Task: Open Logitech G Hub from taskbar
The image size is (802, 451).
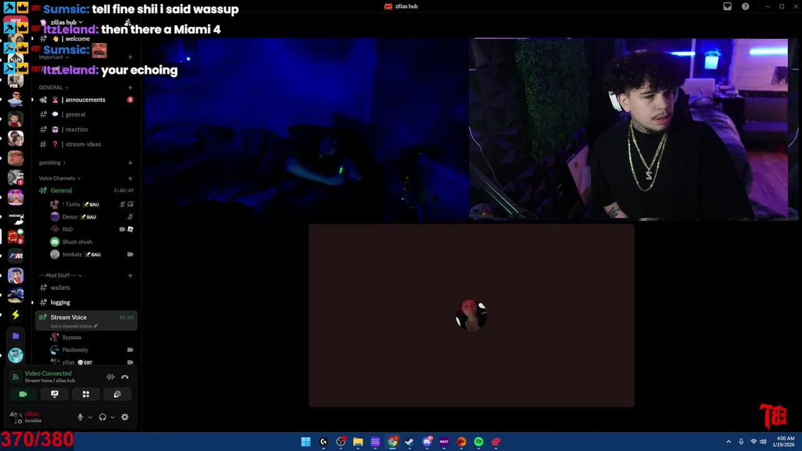Action: 323,442
